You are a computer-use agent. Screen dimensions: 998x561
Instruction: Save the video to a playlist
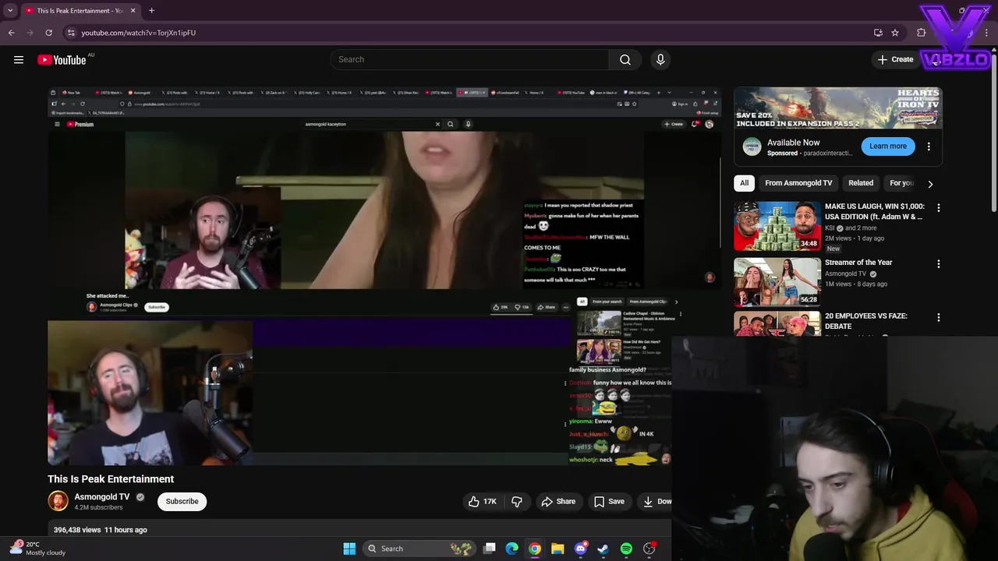609,502
